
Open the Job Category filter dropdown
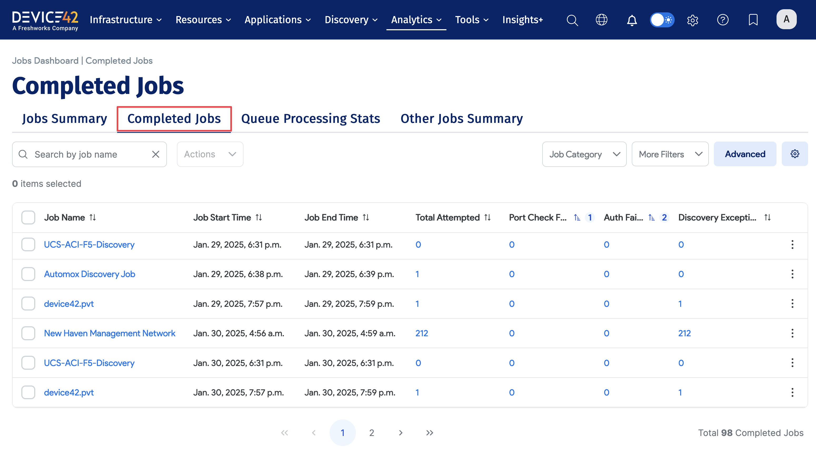(584, 154)
